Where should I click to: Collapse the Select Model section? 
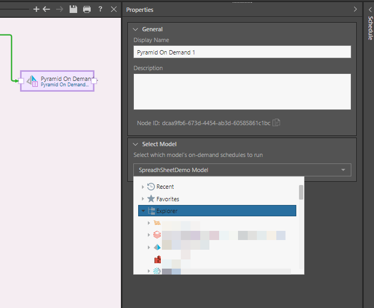135,144
